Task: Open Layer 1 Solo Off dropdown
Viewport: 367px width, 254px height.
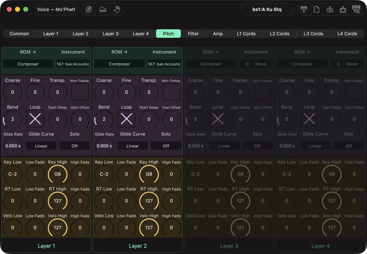Action: coord(75,146)
